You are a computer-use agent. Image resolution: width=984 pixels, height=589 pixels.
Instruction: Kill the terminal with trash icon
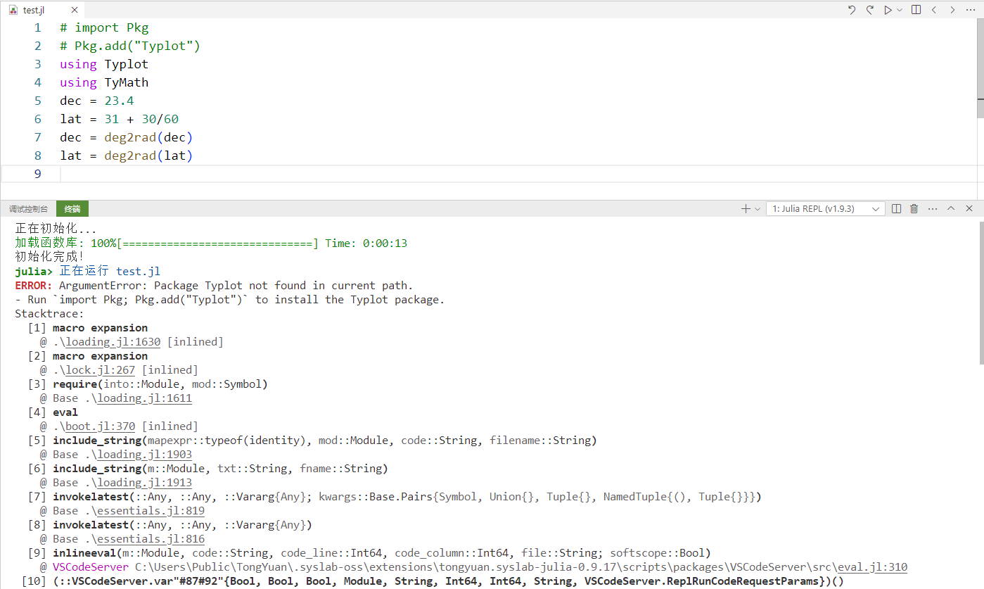(914, 209)
